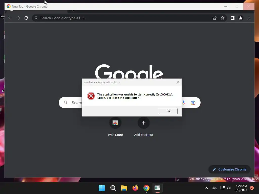
Task: Open the clock showing 4:20 AM
Action: coord(241,188)
